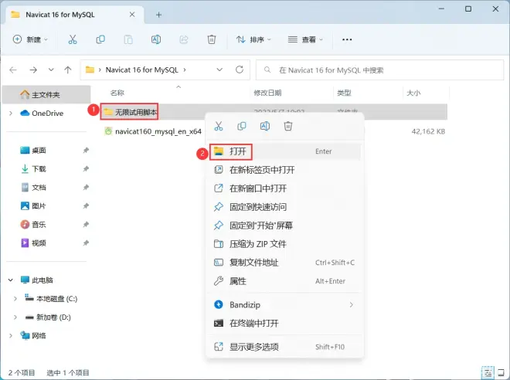Viewport: 510px width, 380px height.
Task: Expand the OneDrive tree node
Action: pos(11,113)
